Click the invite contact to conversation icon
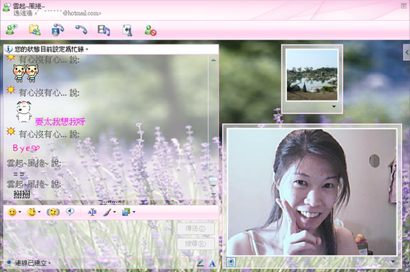This screenshot has width=410, height=272. click(12, 29)
